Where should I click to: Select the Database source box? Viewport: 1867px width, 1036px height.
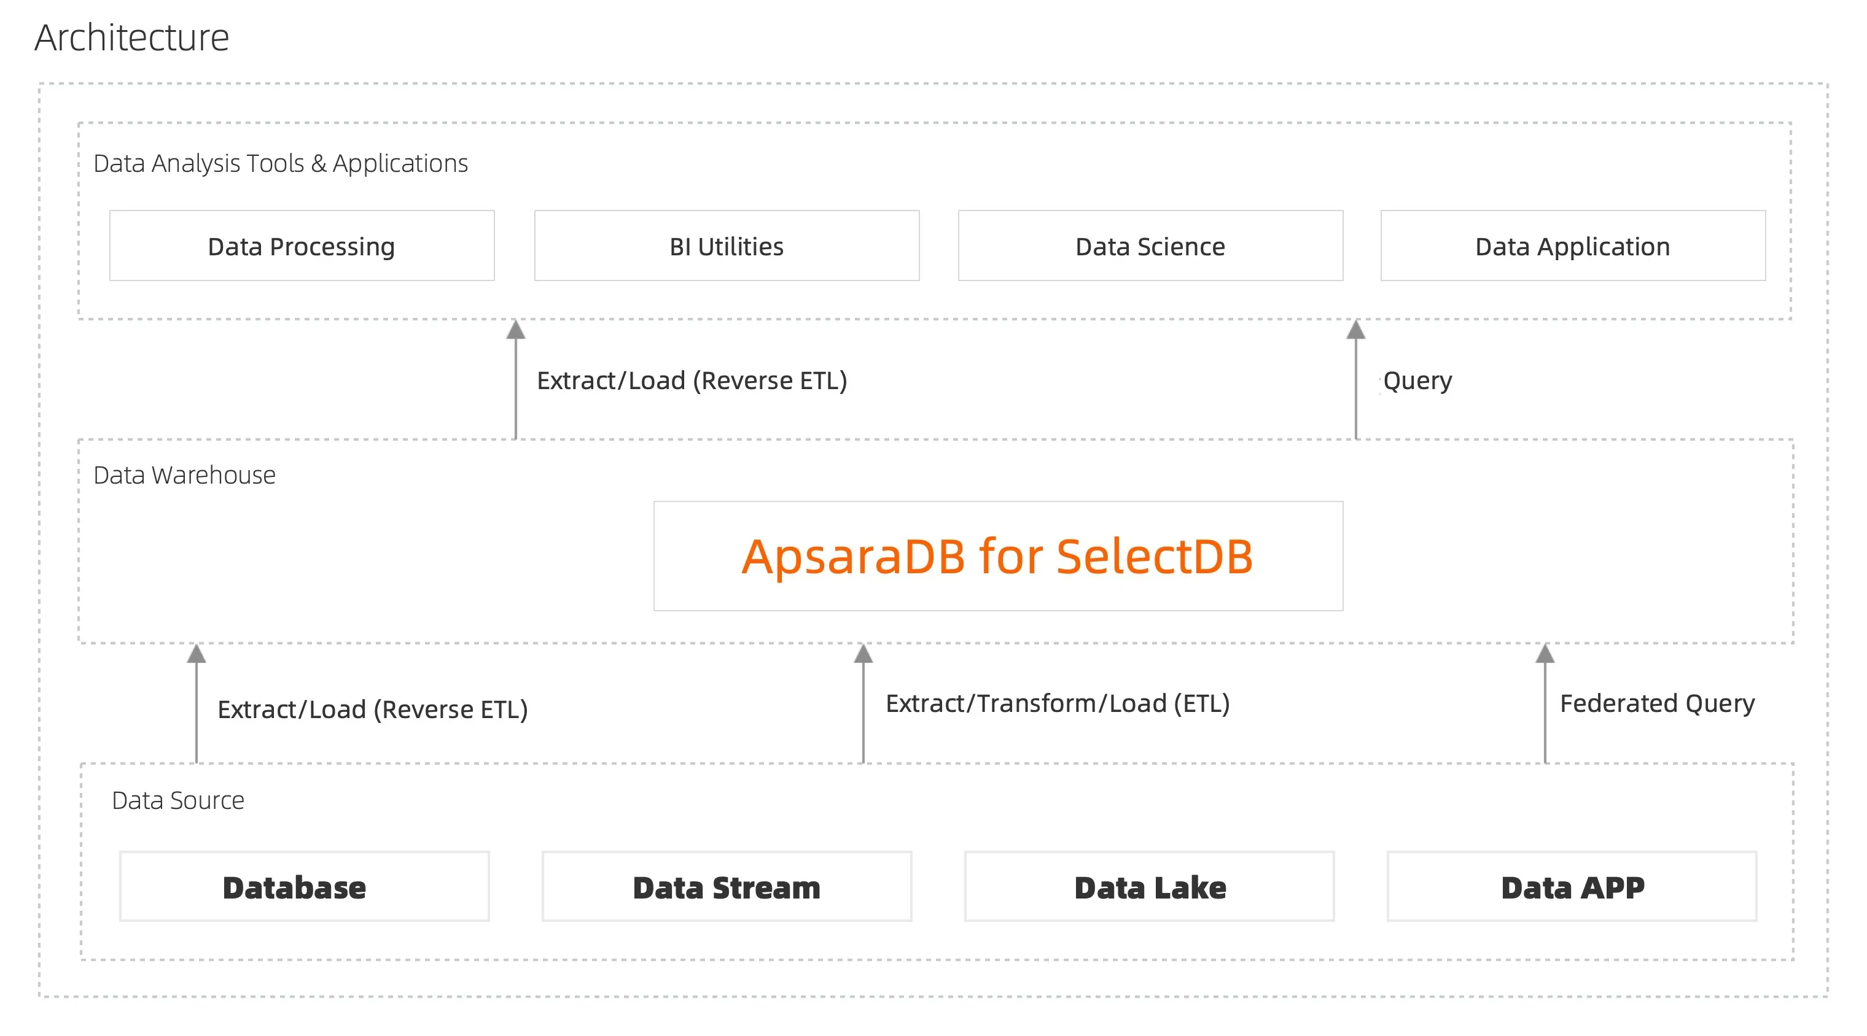click(305, 887)
